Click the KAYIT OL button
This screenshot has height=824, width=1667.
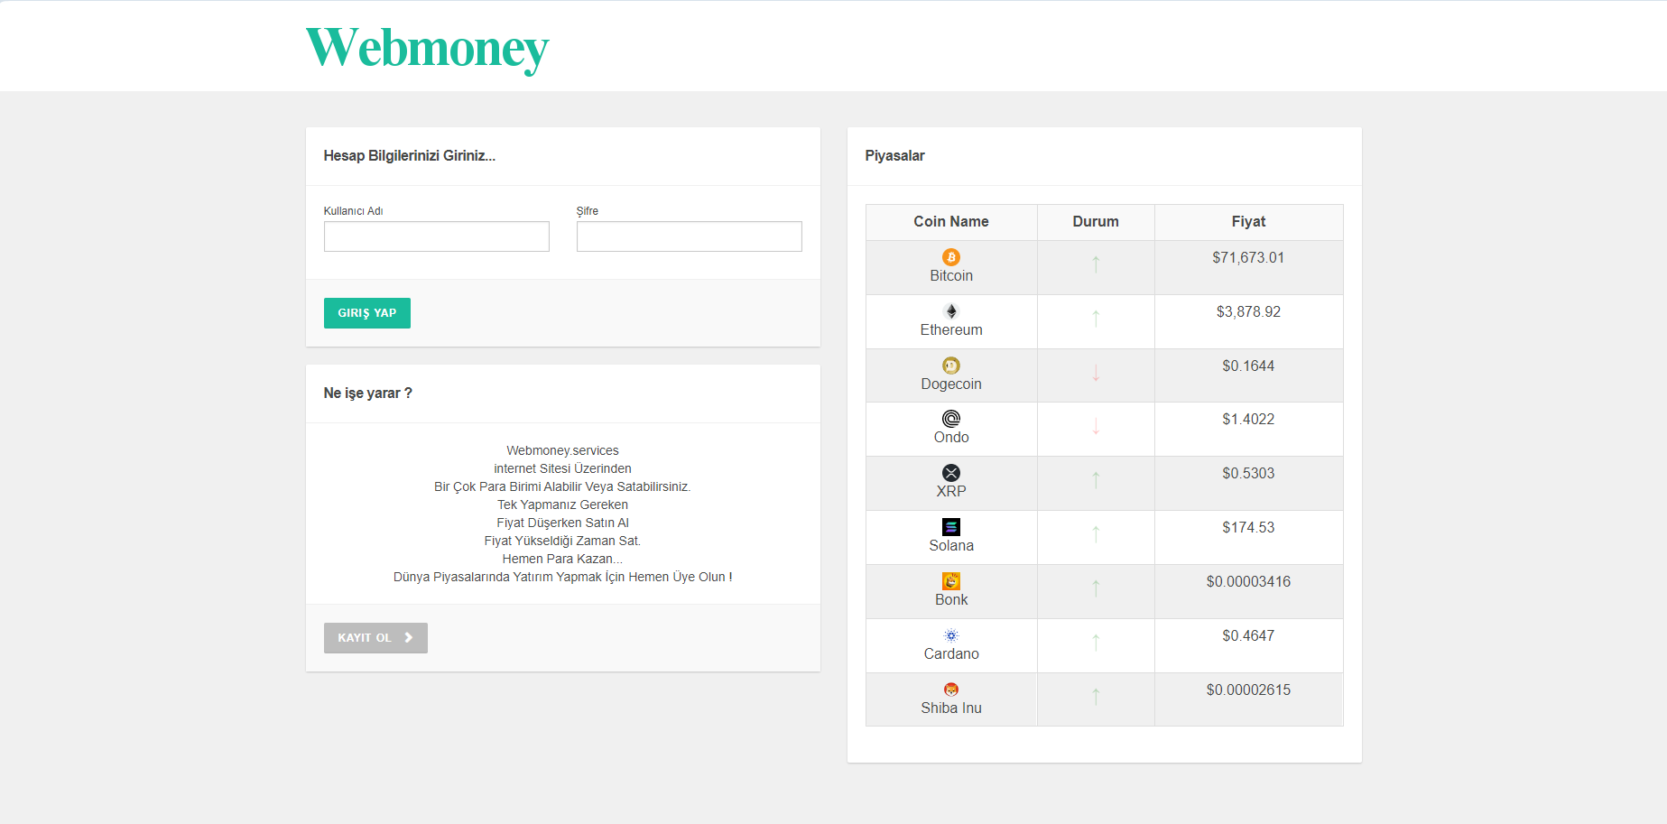[375, 638]
